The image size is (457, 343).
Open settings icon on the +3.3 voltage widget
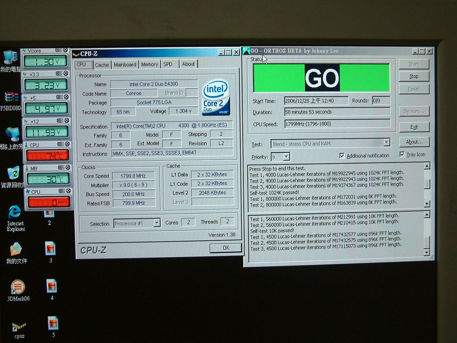point(59,74)
